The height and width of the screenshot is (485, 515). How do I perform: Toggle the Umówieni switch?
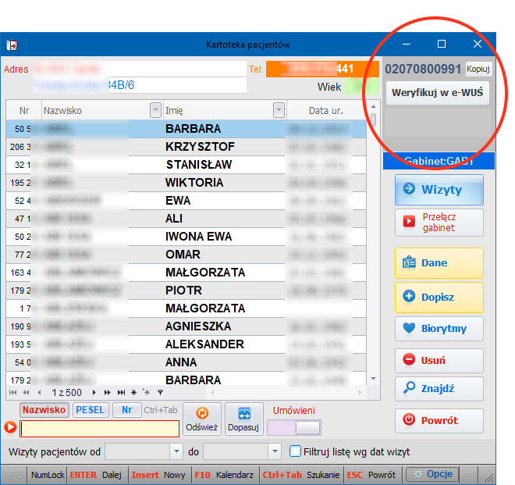click(x=293, y=427)
